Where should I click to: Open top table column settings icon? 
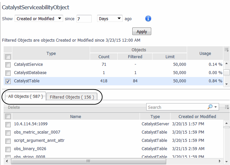(x=227, y=50)
